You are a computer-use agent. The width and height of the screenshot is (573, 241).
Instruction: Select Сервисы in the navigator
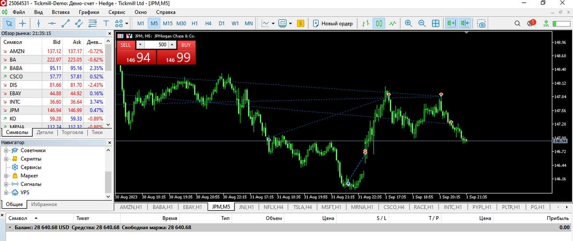pyautogui.click(x=31, y=167)
